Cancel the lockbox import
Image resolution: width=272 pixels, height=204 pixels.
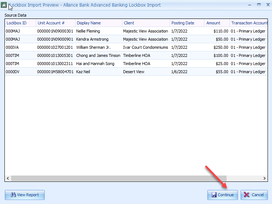pyautogui.click(x=254, y=195)
